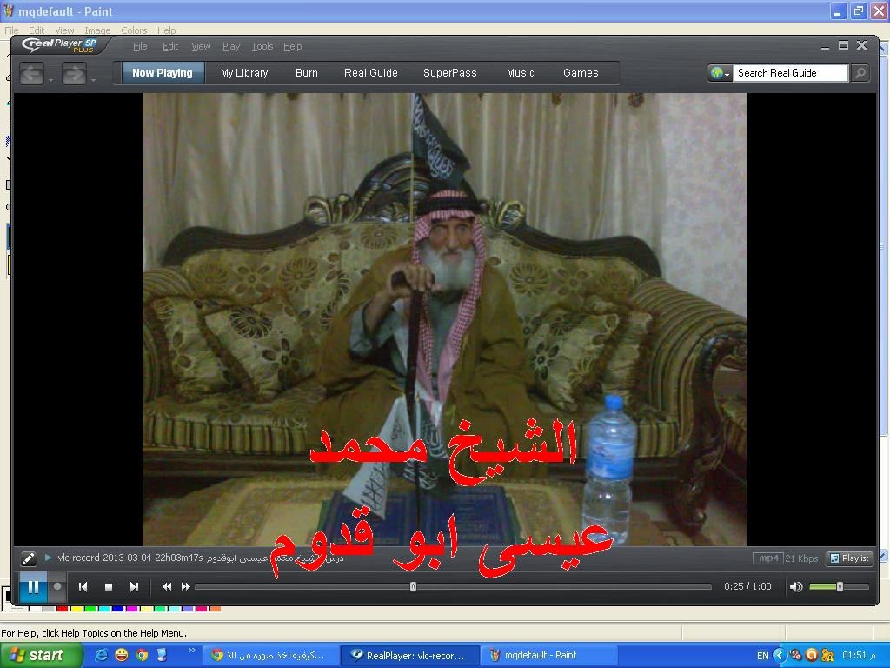Open the Tools menu in RealPlayer
890x668 pixels.
262,46
